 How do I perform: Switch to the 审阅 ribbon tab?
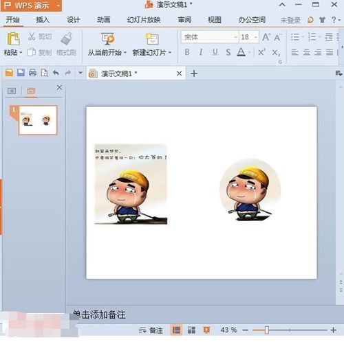tap(184, 20)
